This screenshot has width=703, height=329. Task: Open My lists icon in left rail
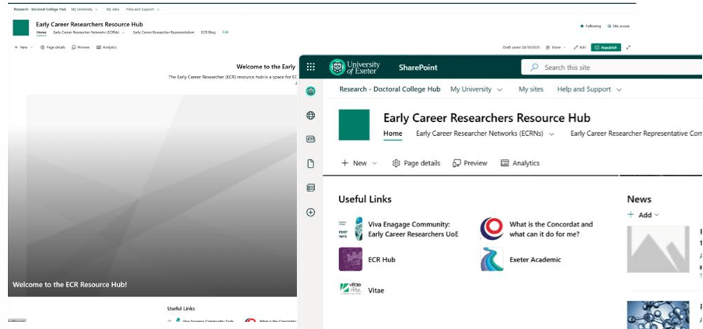point(310,188)
